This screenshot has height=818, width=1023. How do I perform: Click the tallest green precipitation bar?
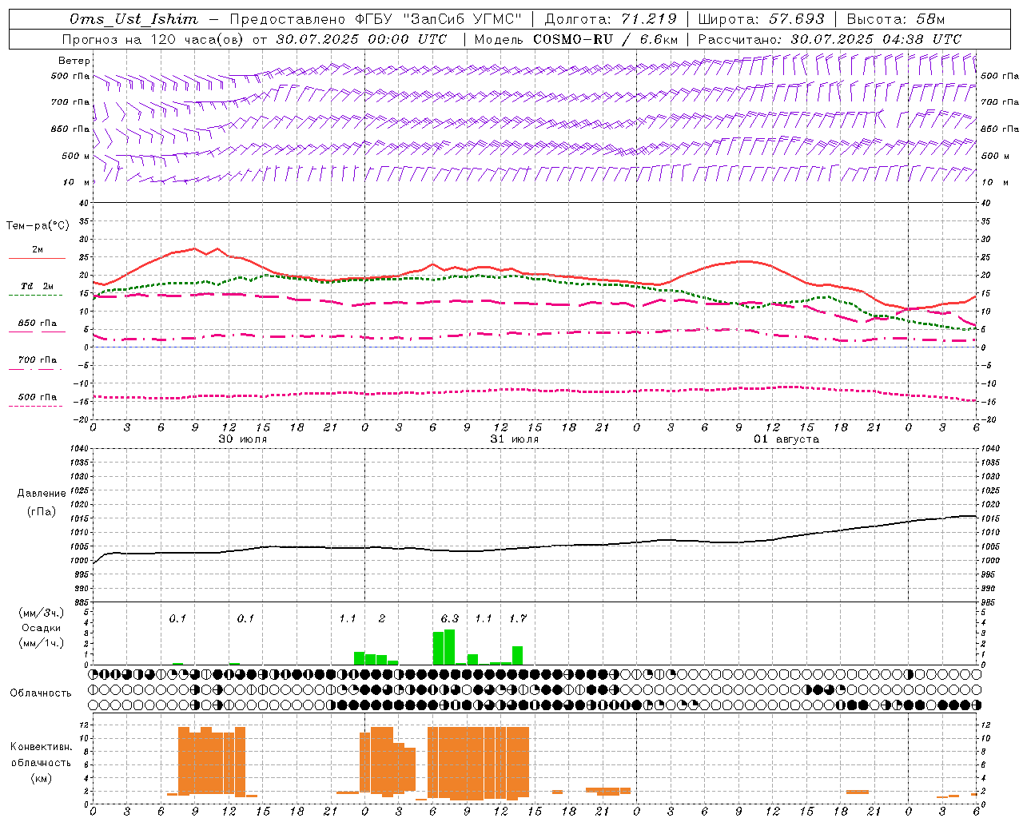point(449,647)
